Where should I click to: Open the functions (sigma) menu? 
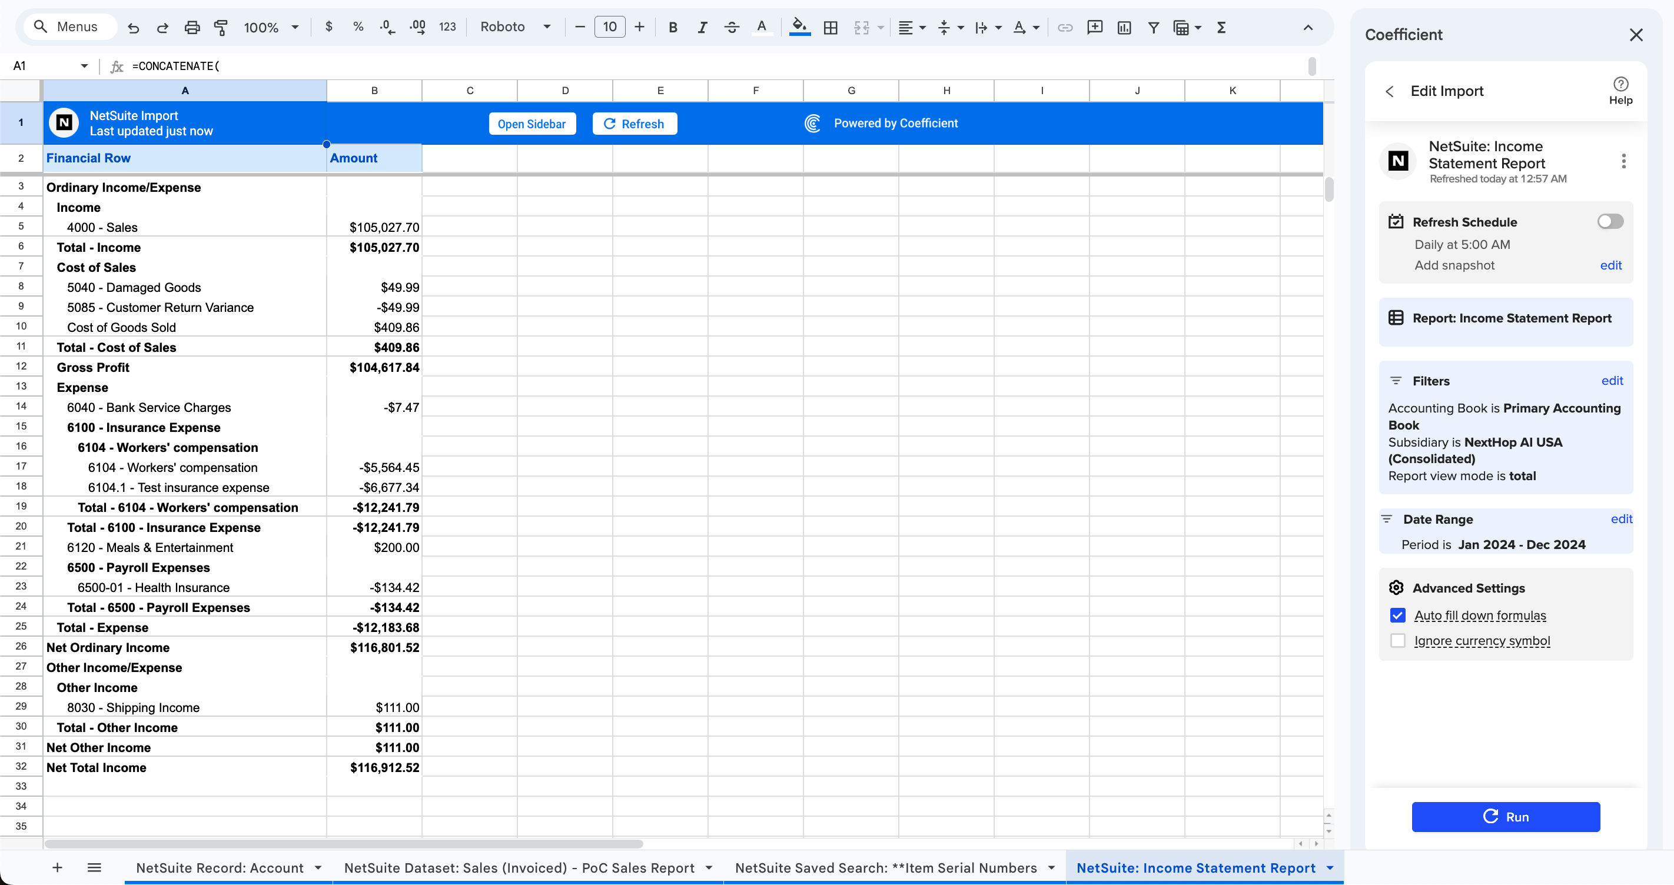tap(1222, 27)
